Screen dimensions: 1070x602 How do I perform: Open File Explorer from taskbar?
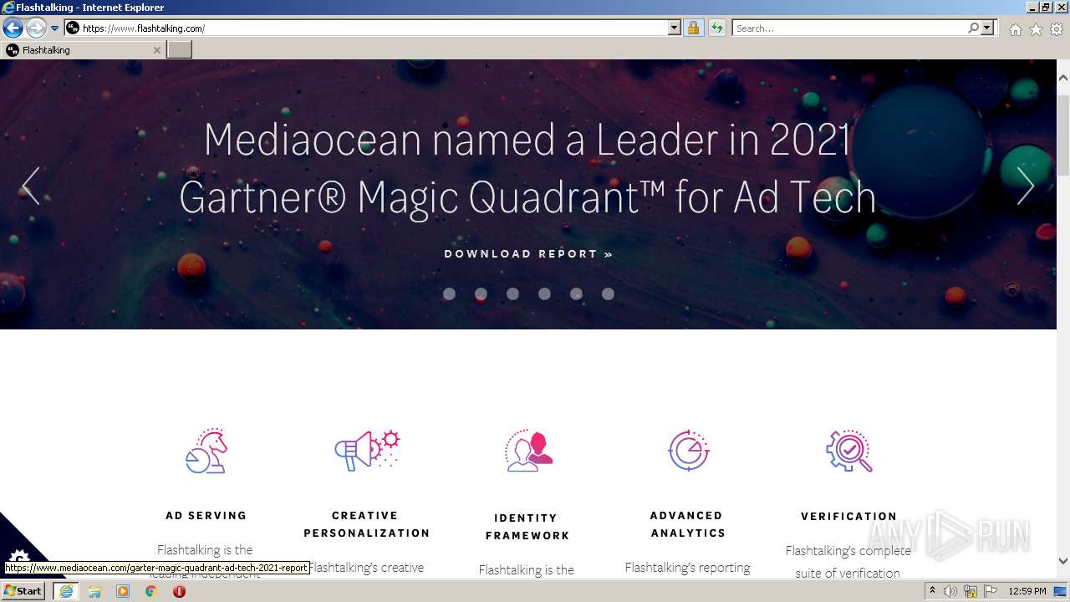click(94, 591)
